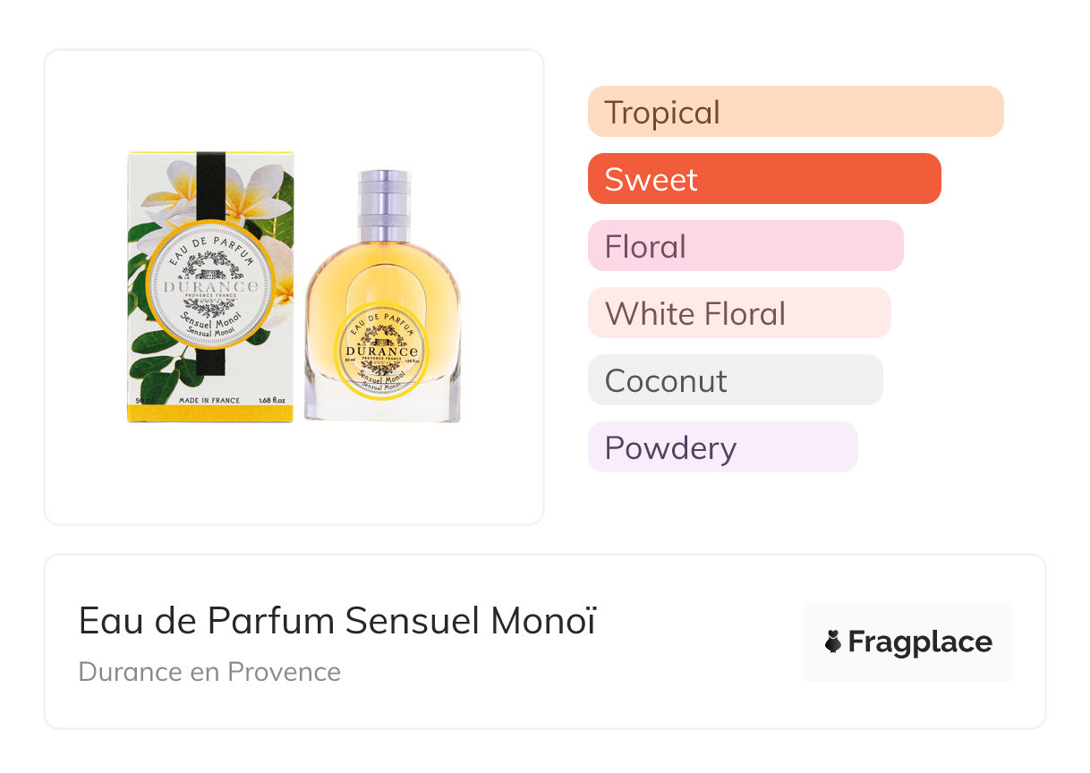Select the Tropical accord bar
The image size is (1090, 773).
pyautogui.click(x=795, y=112)
